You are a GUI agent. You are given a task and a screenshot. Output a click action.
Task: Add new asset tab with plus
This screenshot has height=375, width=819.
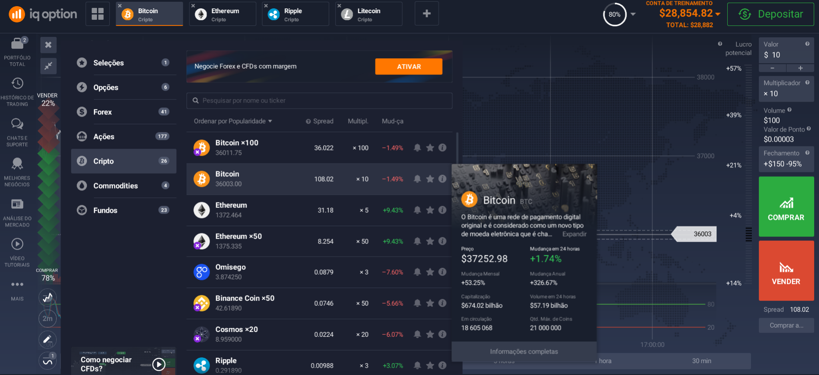pyautogui.click(x=426, y=14)
